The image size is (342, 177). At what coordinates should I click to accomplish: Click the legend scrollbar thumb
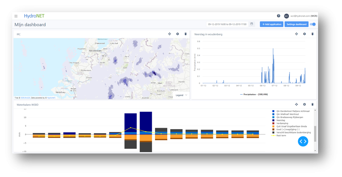[x=315, y=134]
